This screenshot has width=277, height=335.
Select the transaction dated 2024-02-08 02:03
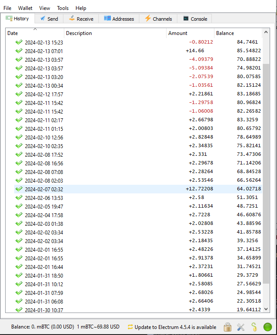pos(138,180)
